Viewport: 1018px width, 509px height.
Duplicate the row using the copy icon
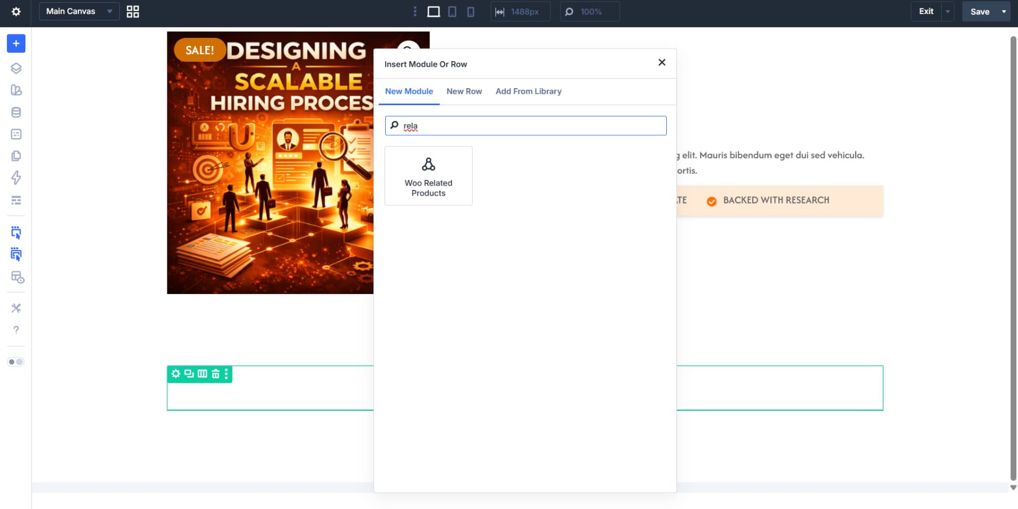(188, 374)
